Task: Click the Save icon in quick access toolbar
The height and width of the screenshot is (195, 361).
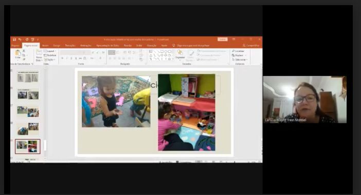Action: [x=14, y=40]
